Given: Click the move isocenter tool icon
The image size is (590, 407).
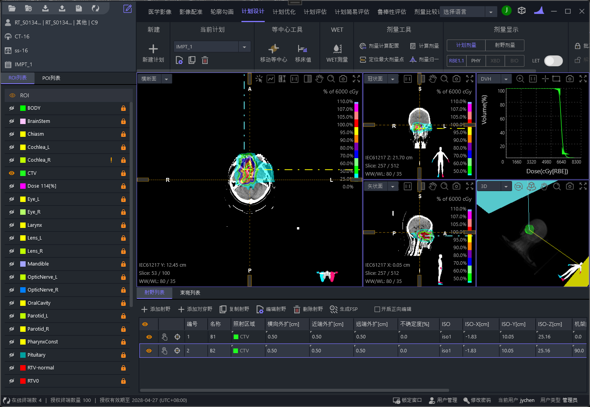Looking at the screenshot, I should tap(273, 49).
